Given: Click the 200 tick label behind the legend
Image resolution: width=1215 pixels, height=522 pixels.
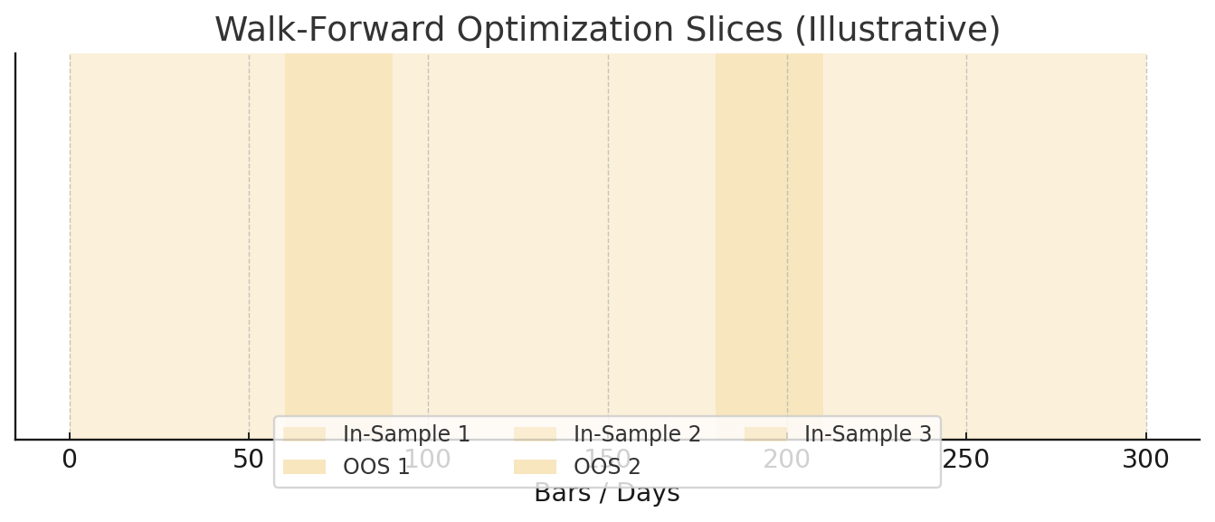Looking at the screenshot, I should tap(787, 460).
